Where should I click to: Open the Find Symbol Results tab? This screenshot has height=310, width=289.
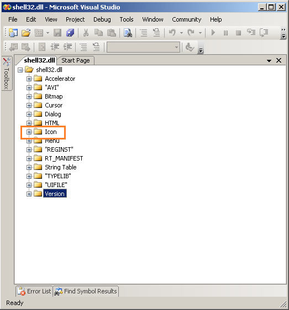86,291
